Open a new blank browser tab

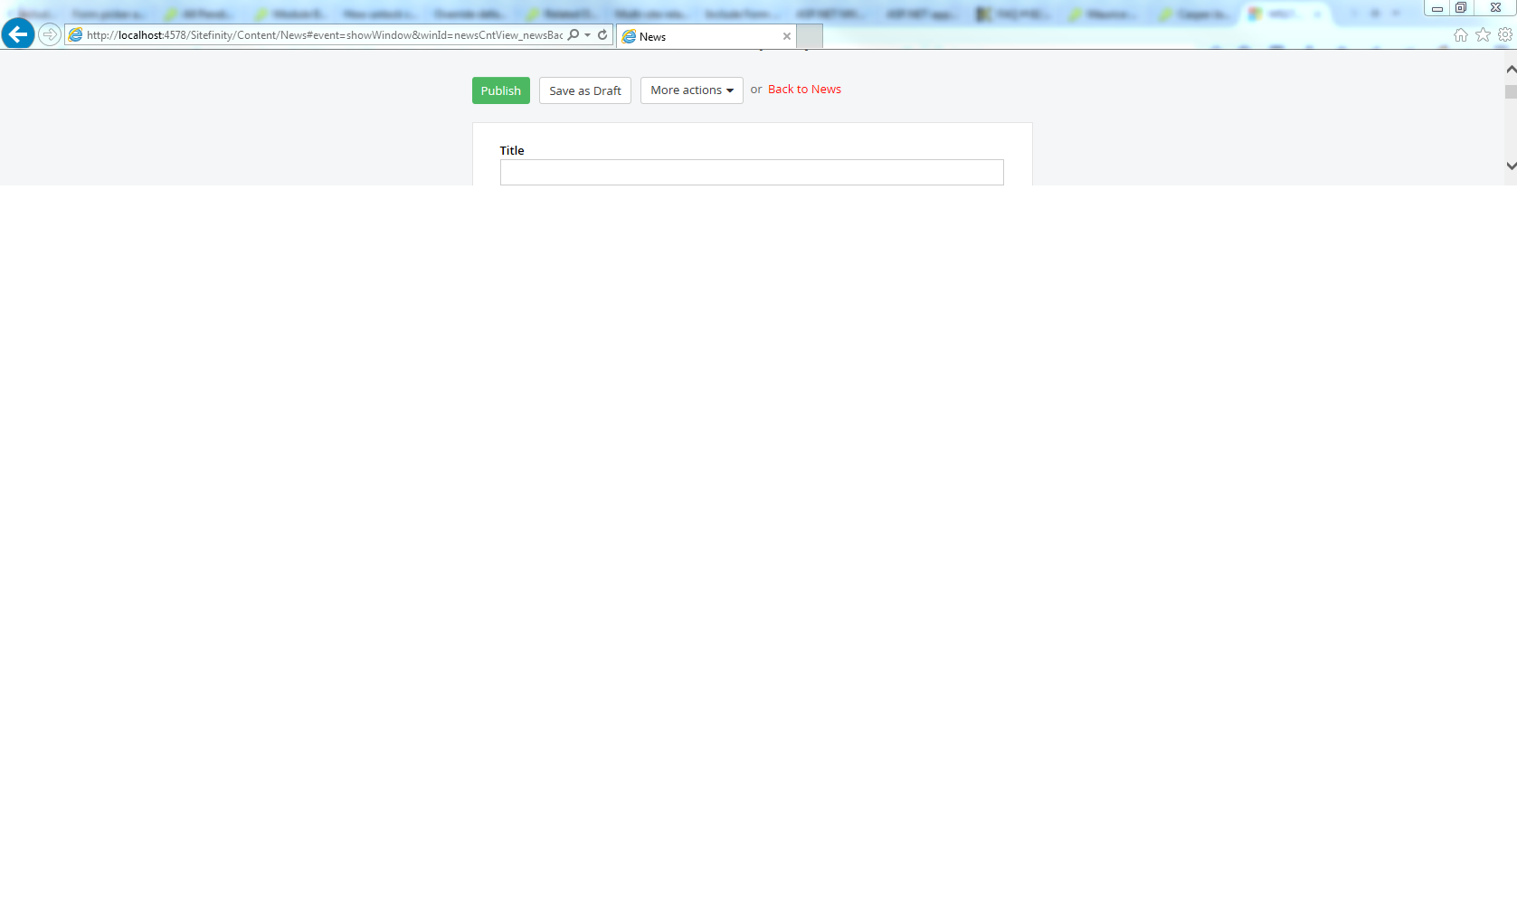point(810,36)
